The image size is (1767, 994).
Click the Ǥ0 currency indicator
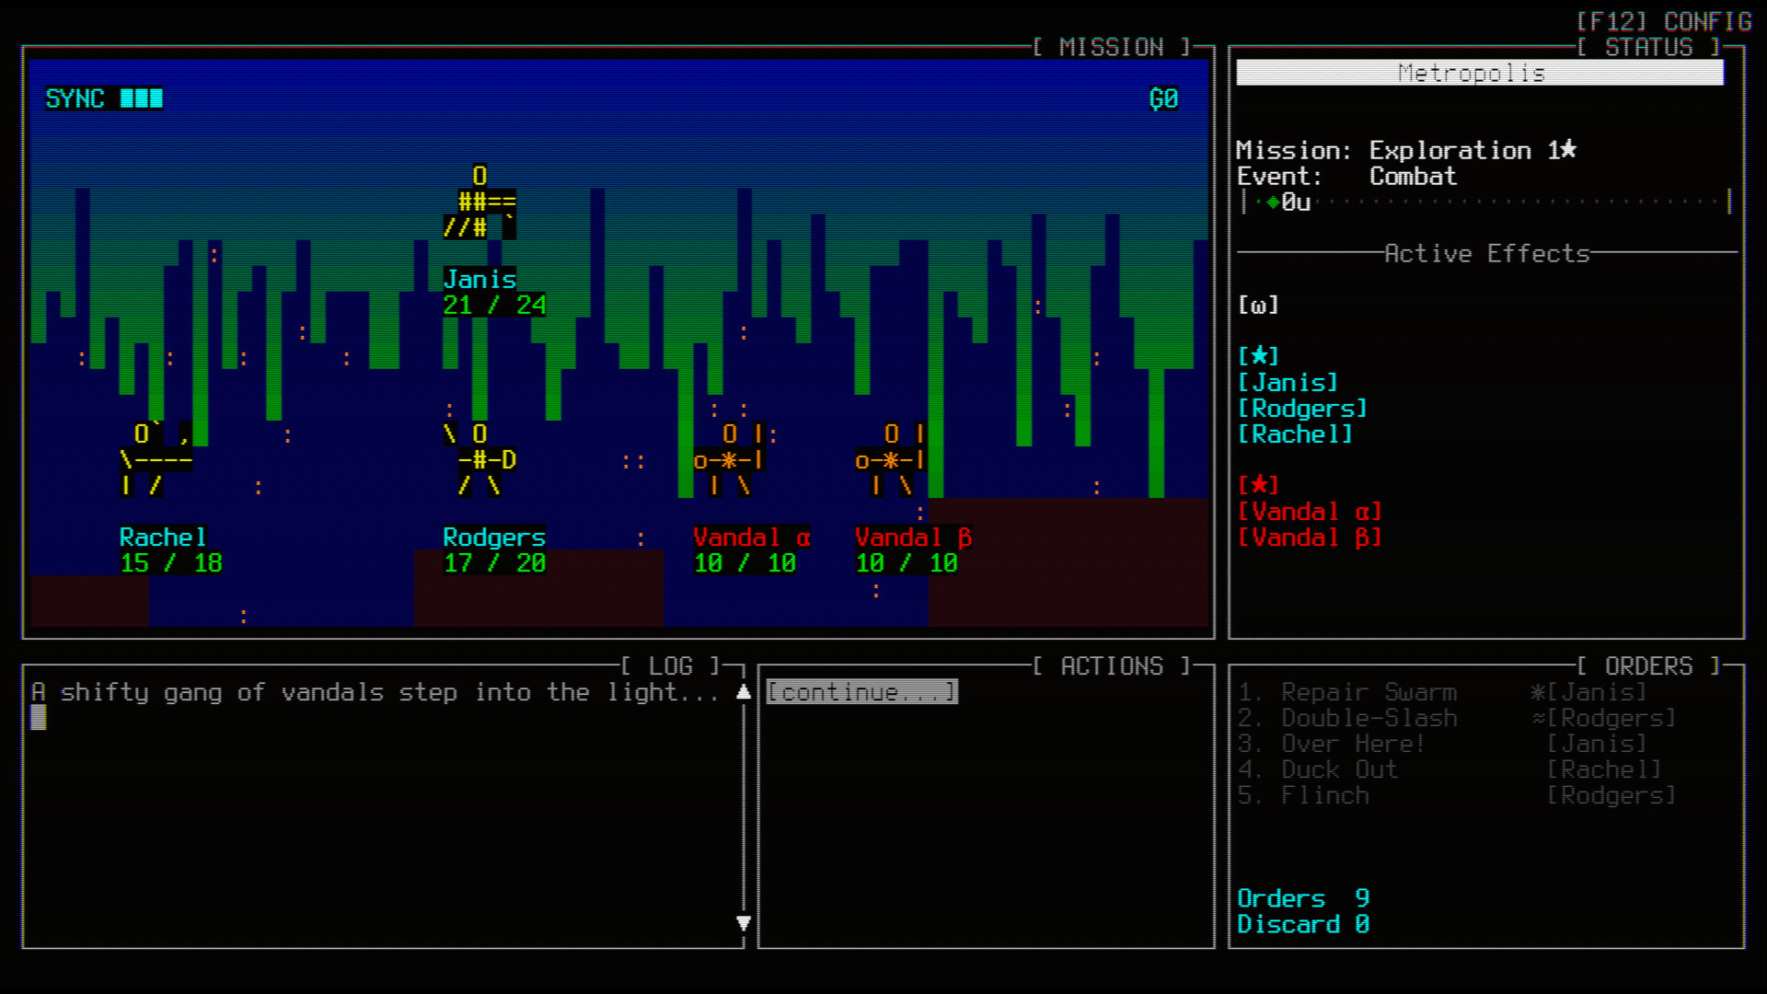point(1161,99)
